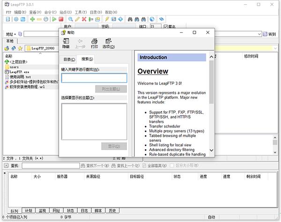Open the 站点(S) menu
This screenshot has width=281, height=222.
pos(67,12)
